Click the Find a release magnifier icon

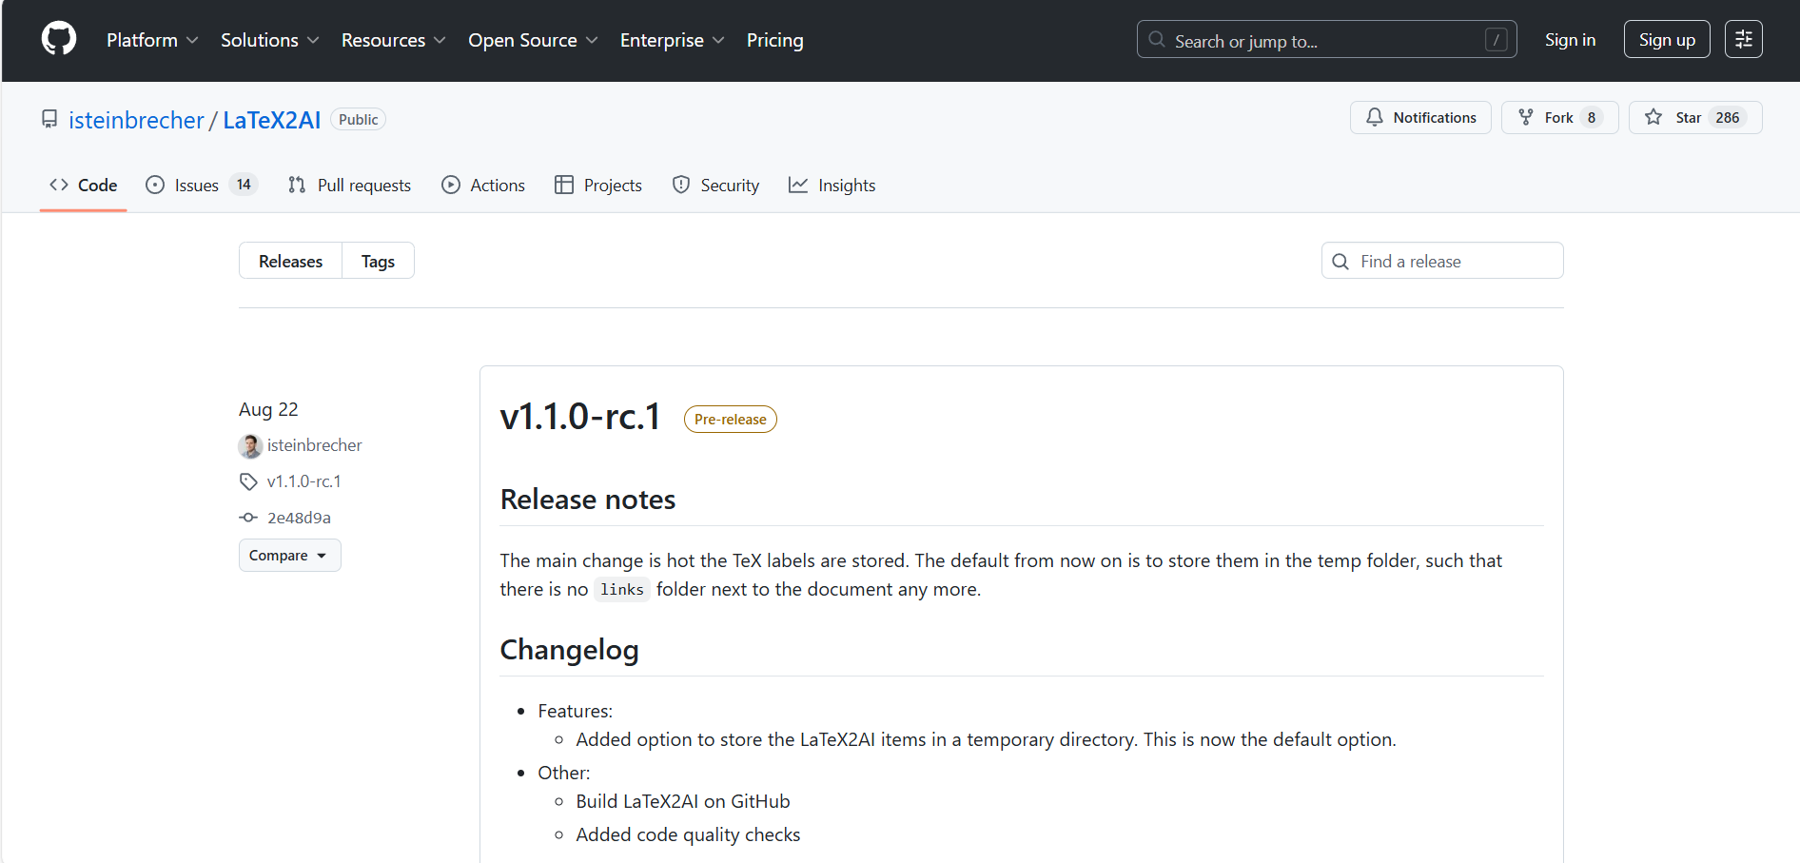point(1340,262)
